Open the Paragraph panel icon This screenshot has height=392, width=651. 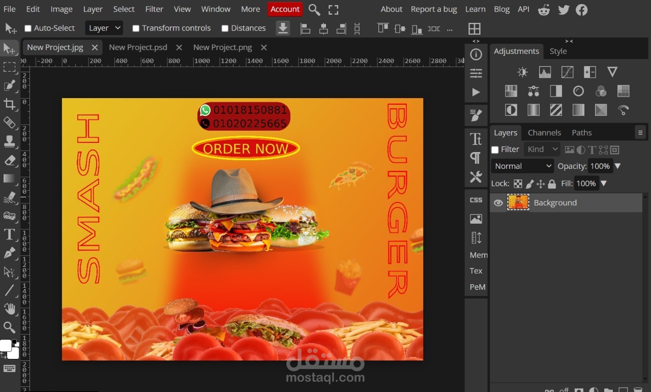[476, 158]
